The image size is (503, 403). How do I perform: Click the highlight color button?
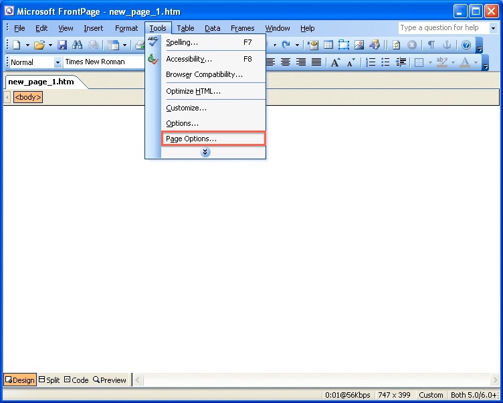point(441,62)
